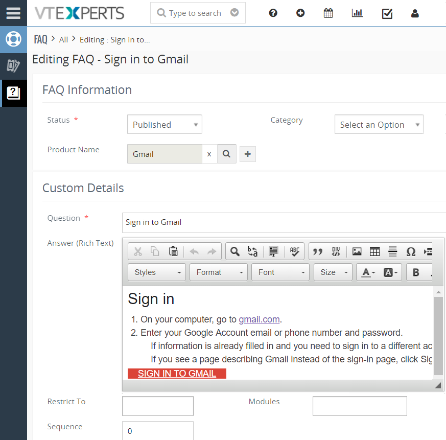Image resolution: width=446 pixels, height=440 pixels.
Task: Insert an image in the answer
Action: click(x=357, y=251)
